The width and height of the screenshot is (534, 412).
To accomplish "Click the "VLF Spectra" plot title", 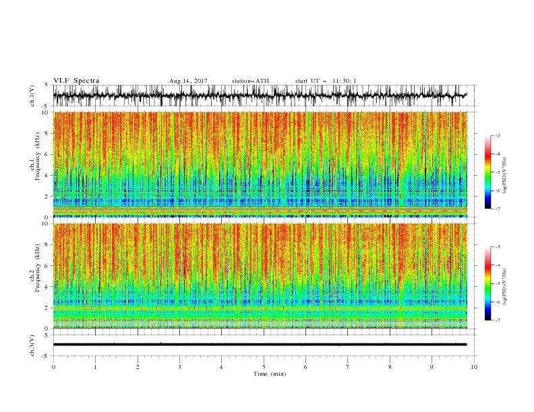I will point(76,81).
